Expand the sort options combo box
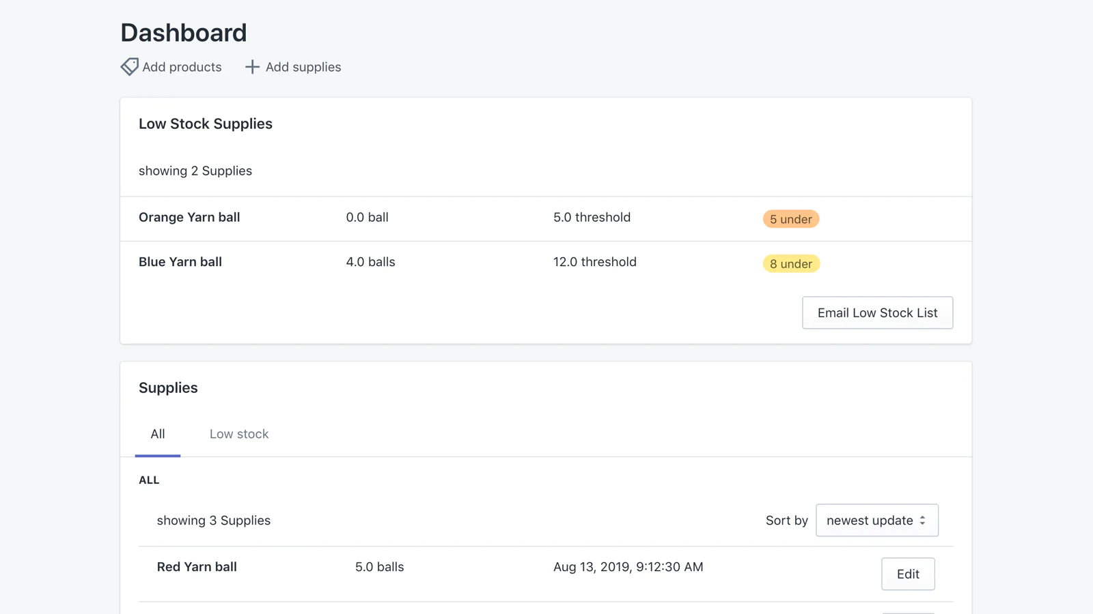The width and height of the screenshot is (1093, 614). (877, 520)
